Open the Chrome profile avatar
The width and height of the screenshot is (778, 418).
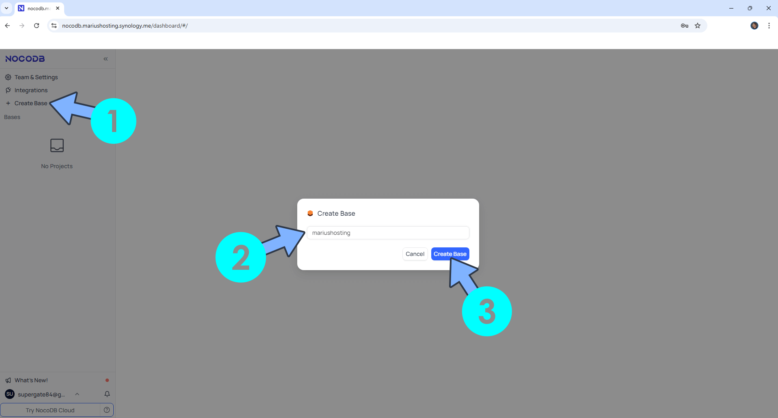click(x=754, y=26)
